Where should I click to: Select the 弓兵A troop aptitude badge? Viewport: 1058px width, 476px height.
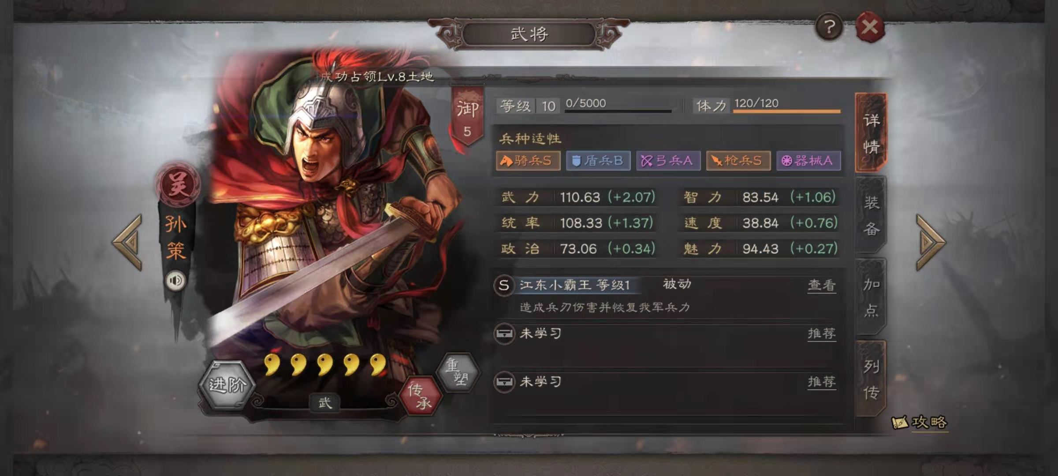coord(668,160)
